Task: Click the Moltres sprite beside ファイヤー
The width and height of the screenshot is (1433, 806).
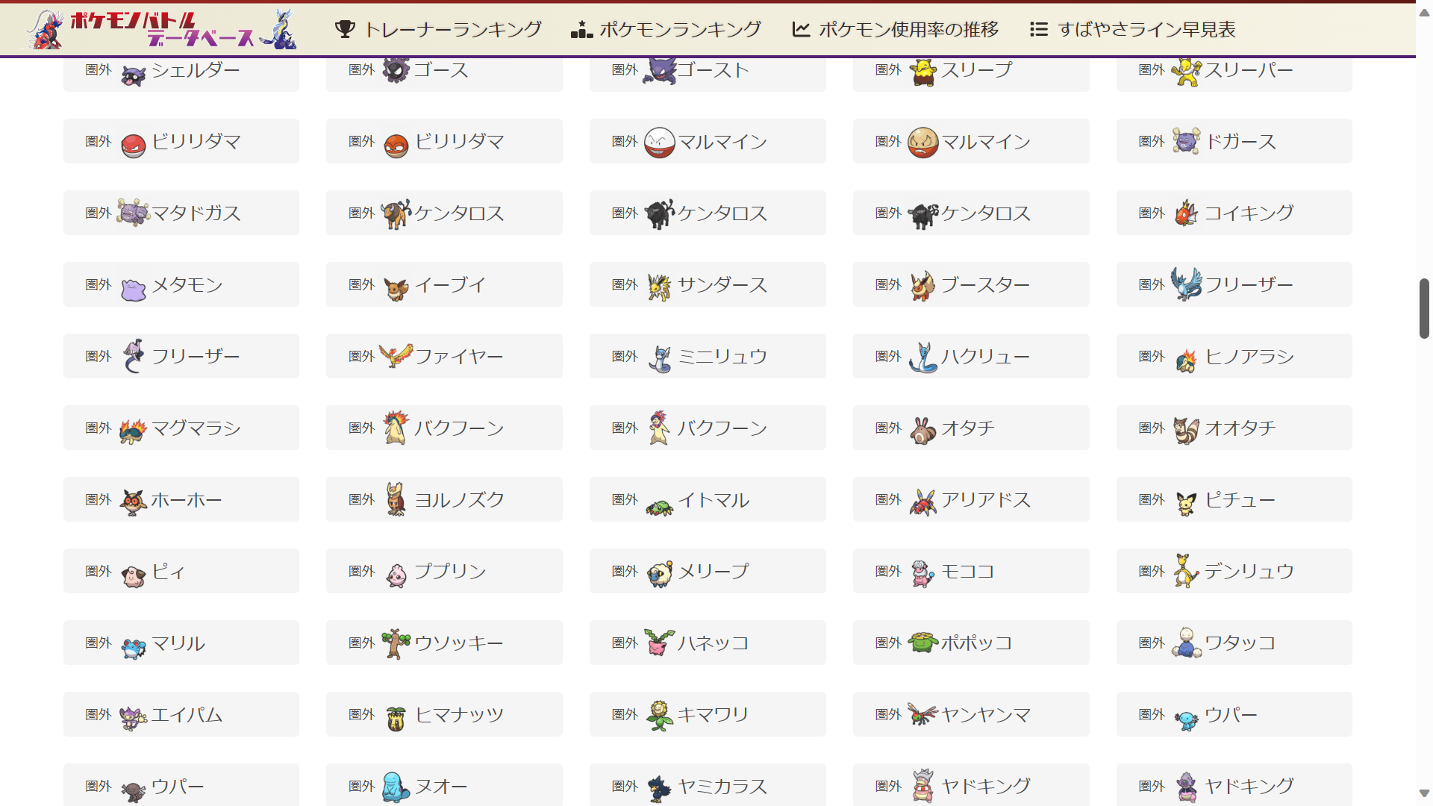Action: [396, 355]
